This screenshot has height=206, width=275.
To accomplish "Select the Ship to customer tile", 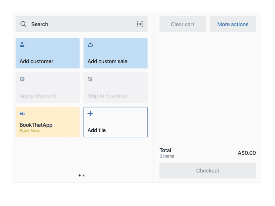I will pyautogui.click(x=116, y=88).
